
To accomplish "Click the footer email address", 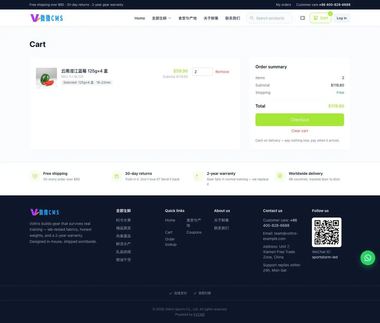I will point(281,236).
